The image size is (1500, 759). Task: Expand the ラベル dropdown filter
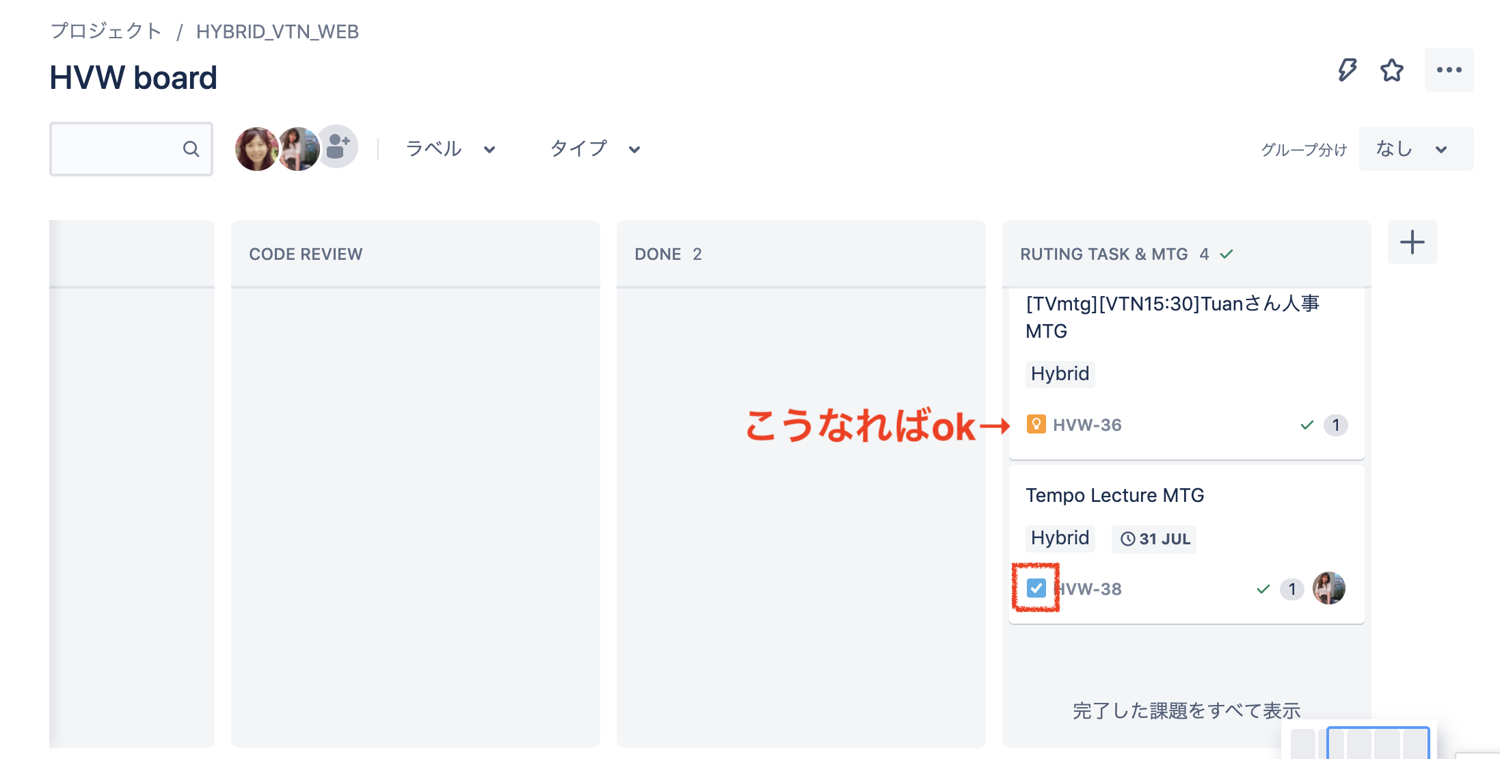(x=450, y=149)
